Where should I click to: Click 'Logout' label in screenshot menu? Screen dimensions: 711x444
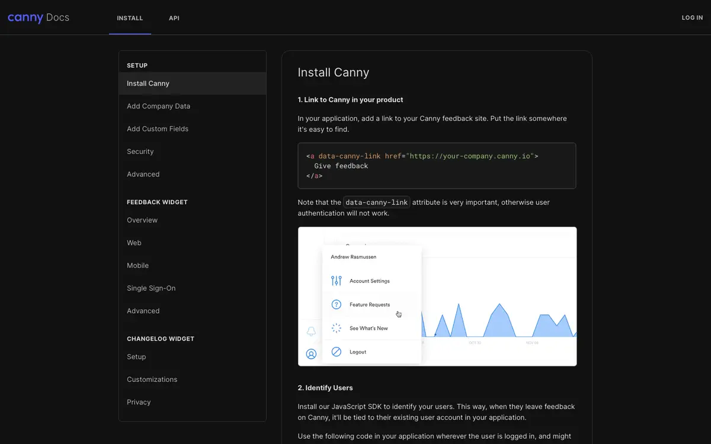coord(358,352)
